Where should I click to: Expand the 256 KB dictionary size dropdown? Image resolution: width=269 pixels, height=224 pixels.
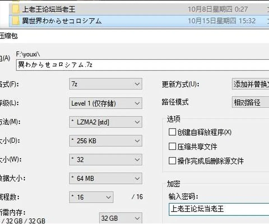point(106,141)
